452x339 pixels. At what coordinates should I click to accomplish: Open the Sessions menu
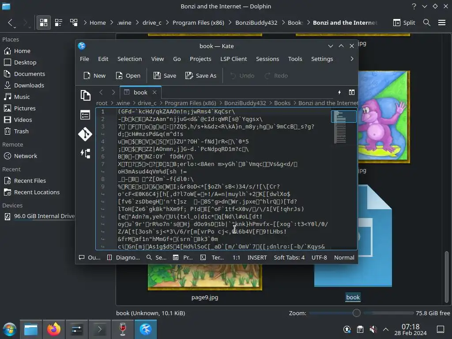[267, 59]
